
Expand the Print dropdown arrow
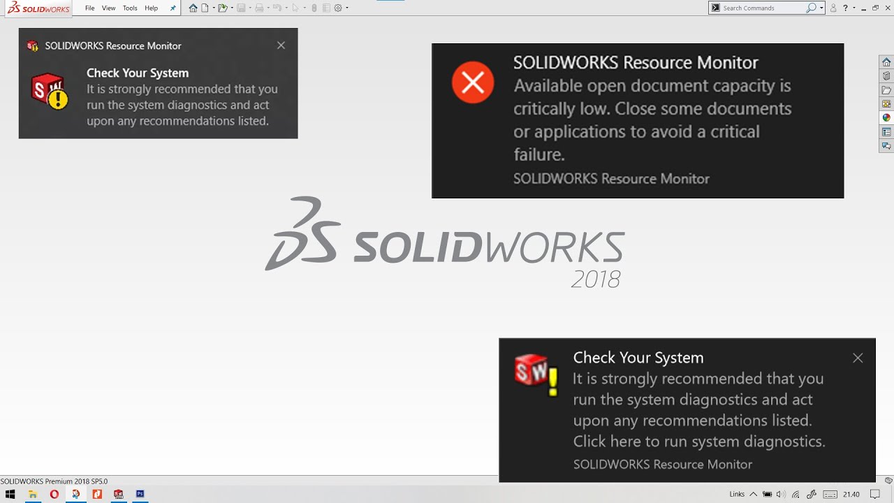(x=268, y=8)
